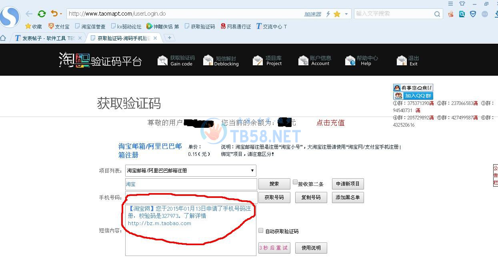Bookmark this page with the star icon

coord(337,14)
